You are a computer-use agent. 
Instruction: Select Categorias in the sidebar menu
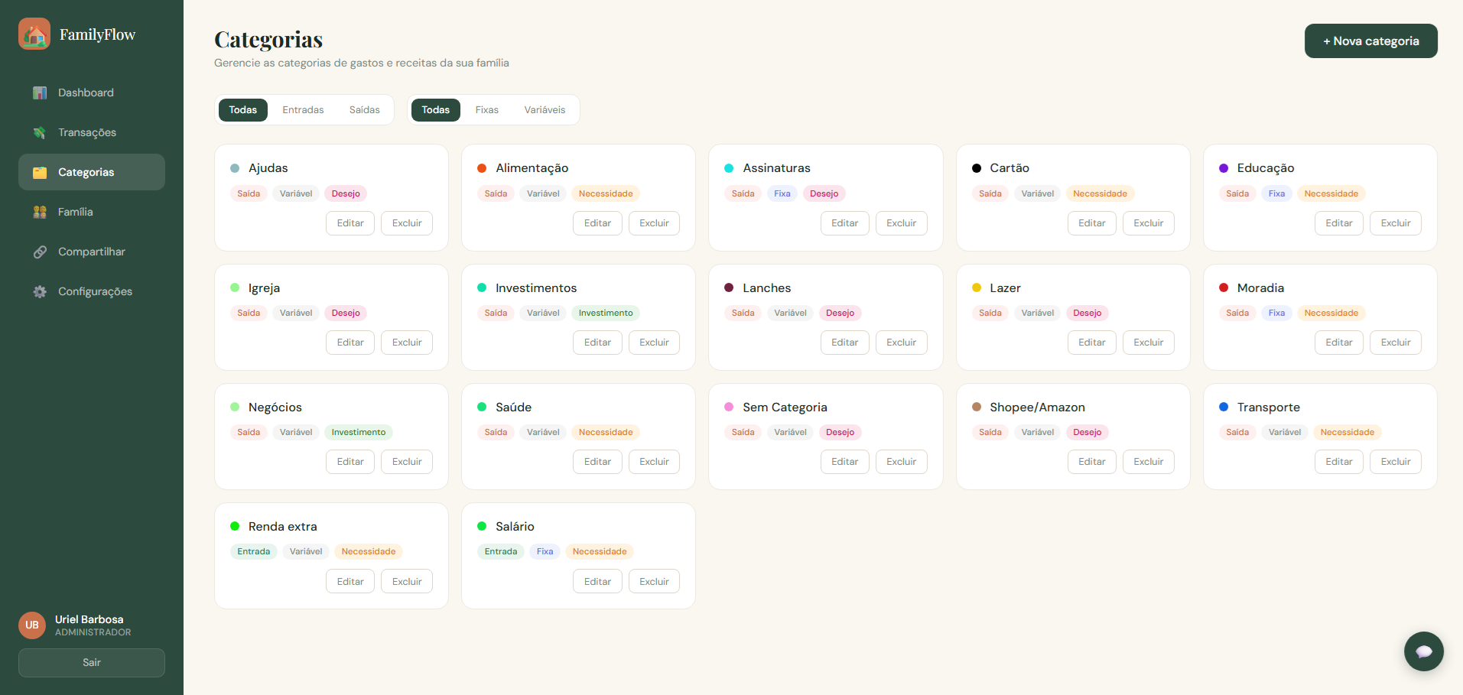[92, 172]
